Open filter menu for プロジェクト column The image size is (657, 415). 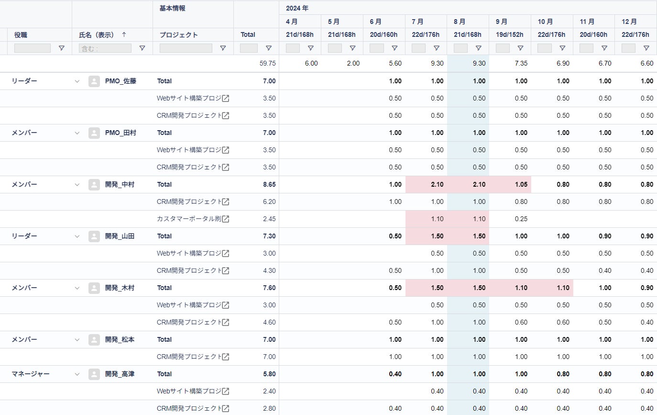[x=223, y=48]
